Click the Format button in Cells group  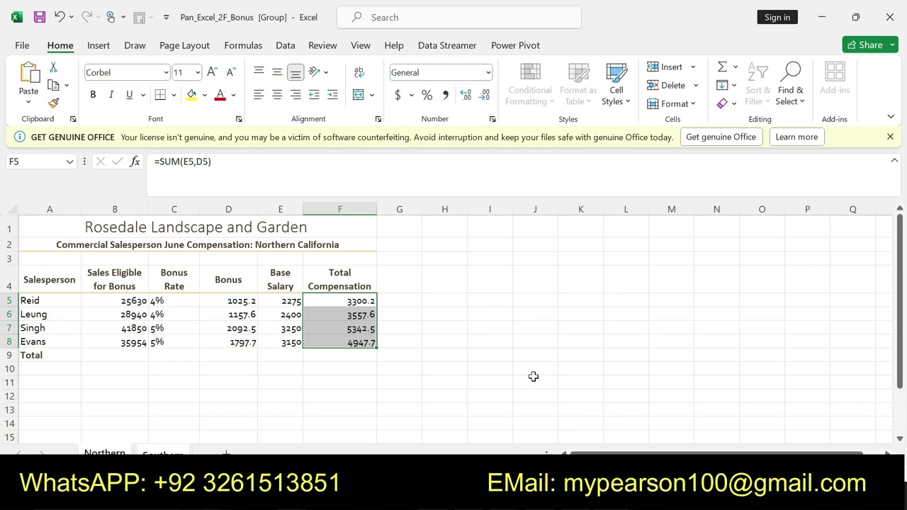671,103
